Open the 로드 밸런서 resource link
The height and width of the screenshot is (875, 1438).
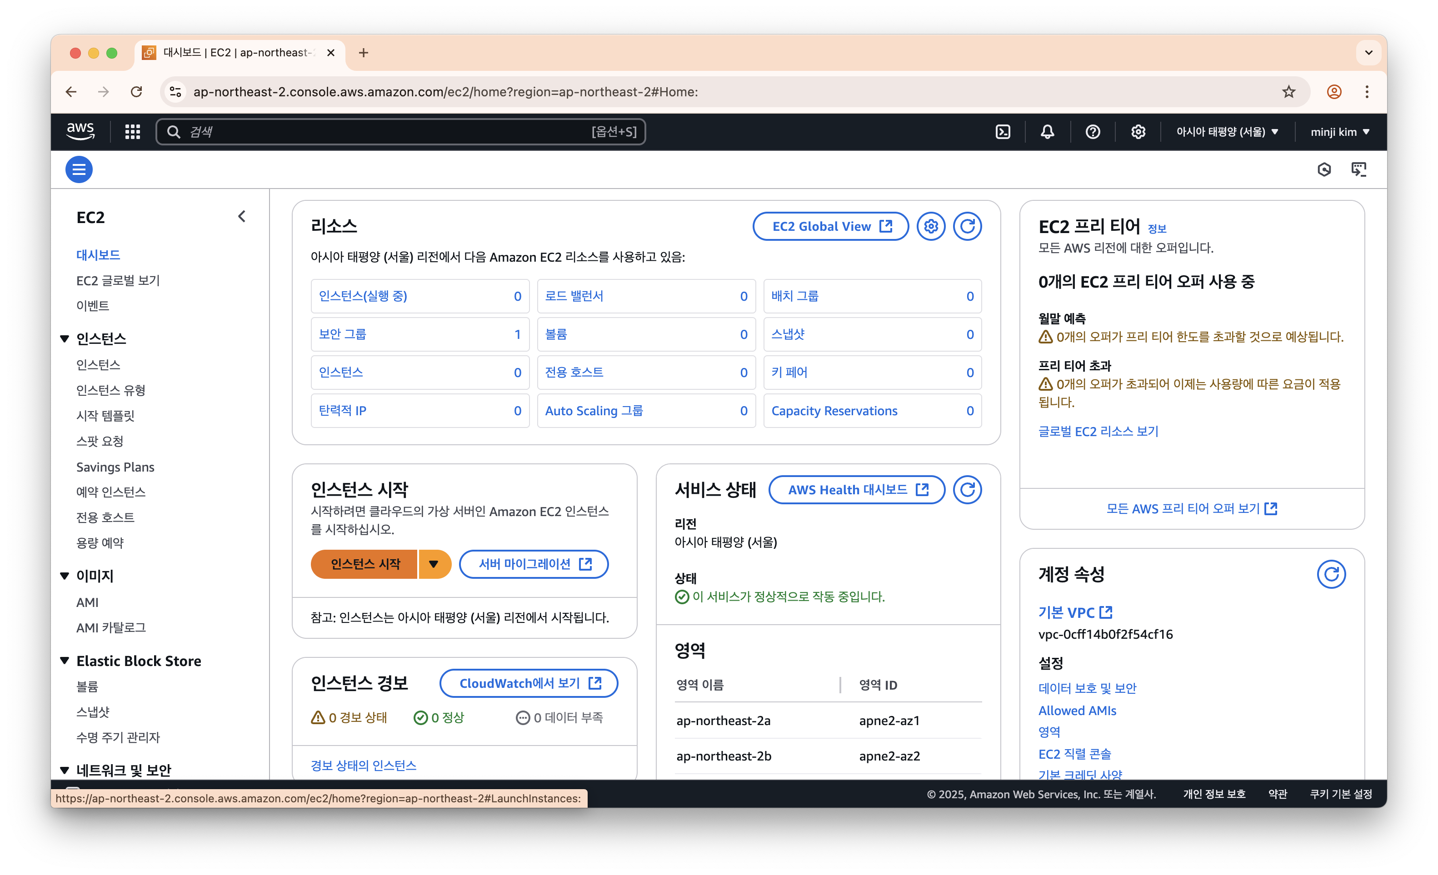coord(574,296)
